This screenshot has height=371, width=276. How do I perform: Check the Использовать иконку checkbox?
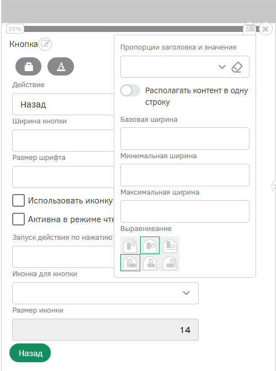[x=18, y=201]
